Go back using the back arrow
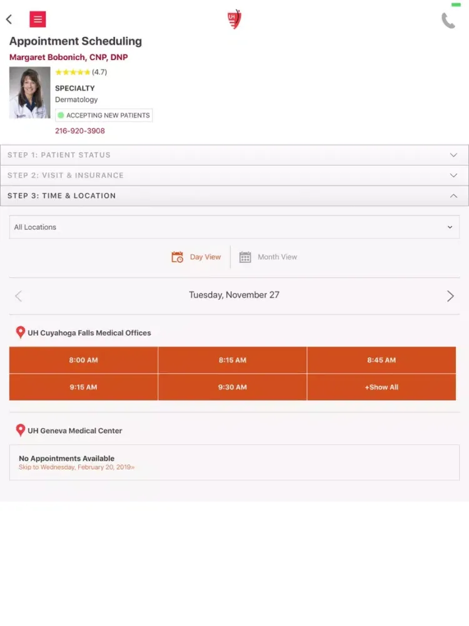The height and width of the screenshot is (626, 469). [x=9, y=19]
